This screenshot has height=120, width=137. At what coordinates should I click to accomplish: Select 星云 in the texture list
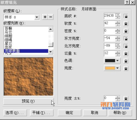[x=26, y=43]
